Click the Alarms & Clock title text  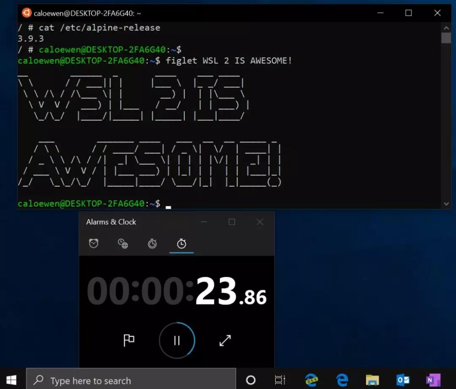click(x=111, y=222)
